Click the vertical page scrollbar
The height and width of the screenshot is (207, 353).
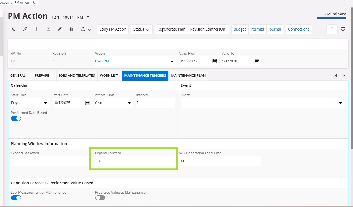[x=352, y=78]
